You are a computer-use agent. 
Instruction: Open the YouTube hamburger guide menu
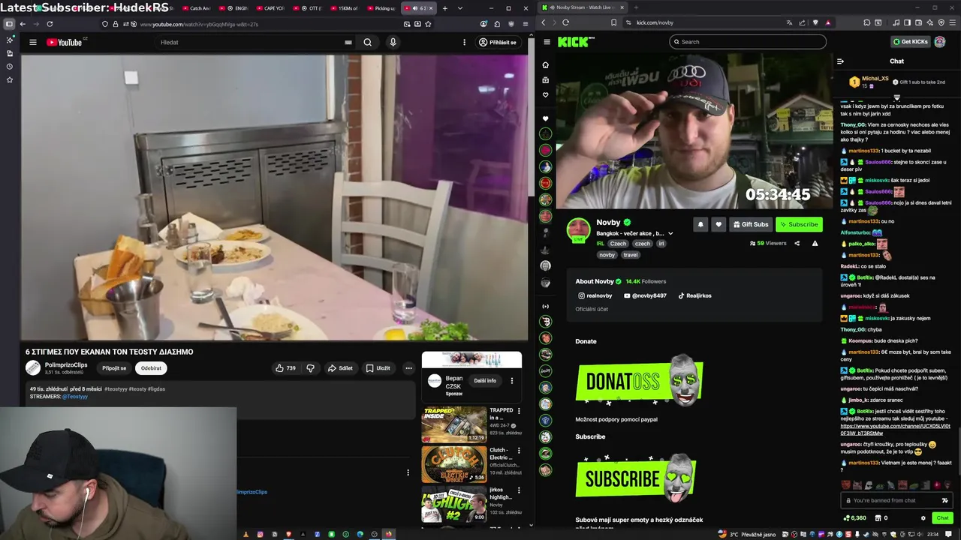(33, 42)
